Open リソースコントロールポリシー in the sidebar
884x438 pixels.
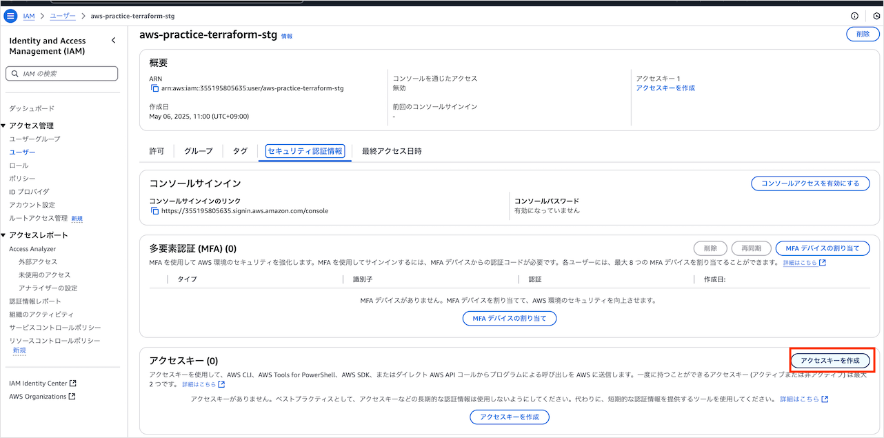coord(54,341)
